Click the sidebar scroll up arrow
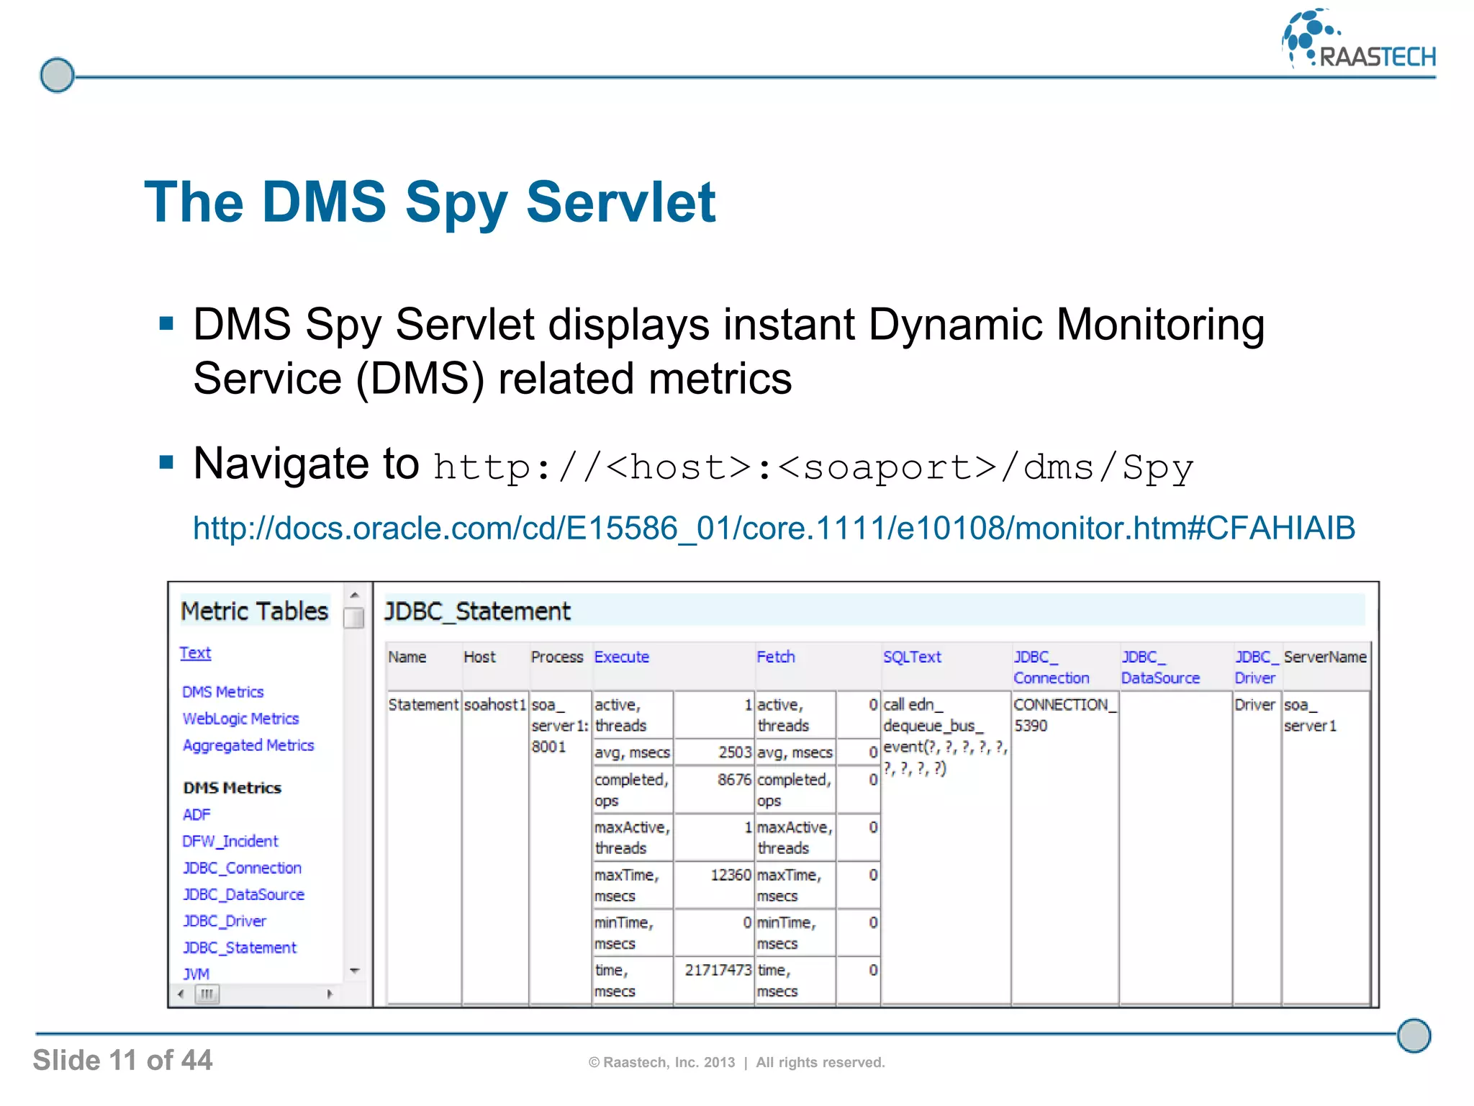Image resolution: width=1474 pixels, height=1106 pixels. (354, 595)
